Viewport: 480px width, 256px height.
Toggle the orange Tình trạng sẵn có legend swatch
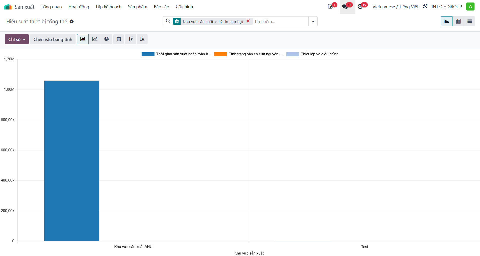point(220,54)
